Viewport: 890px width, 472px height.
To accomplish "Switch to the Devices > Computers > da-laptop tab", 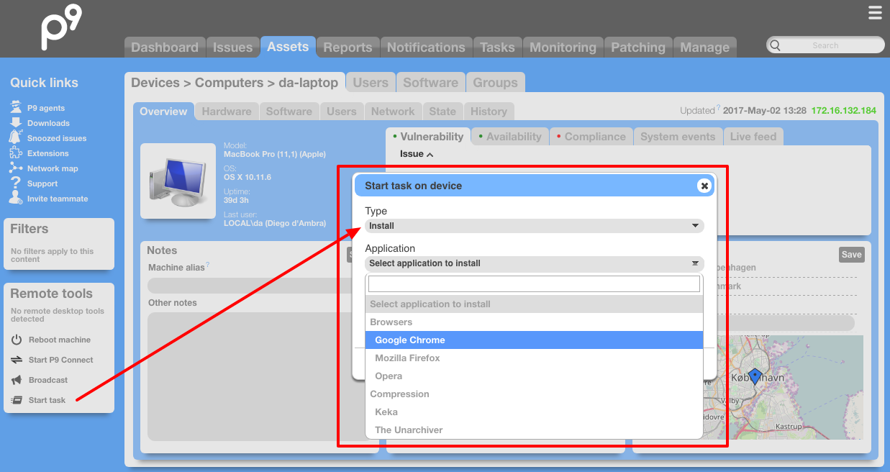I will (235, 83).
